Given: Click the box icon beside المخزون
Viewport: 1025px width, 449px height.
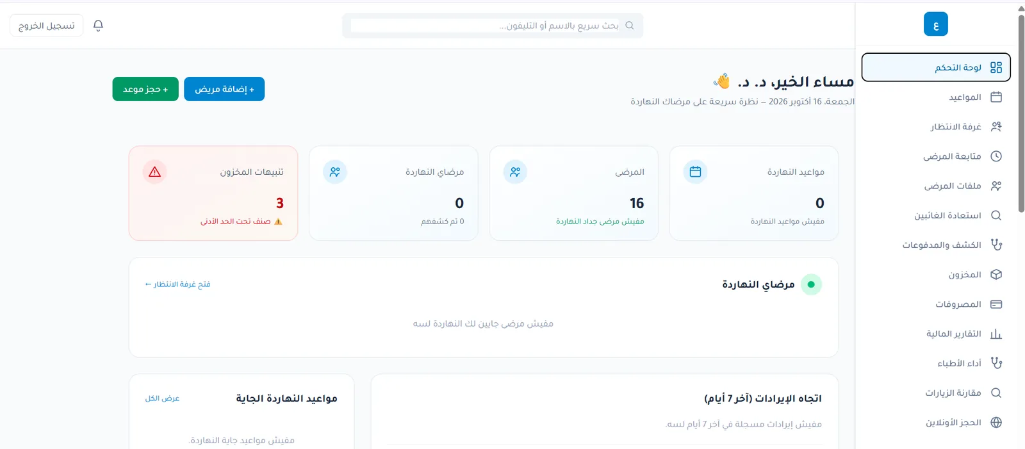Looking at the screenshot, I should tap(996, 274).
